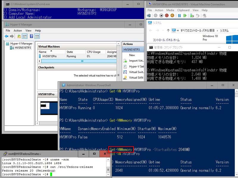The image size is (238, 178).
Task: Open File menu in Hyper-V Manager
Action: [x=8, y=31]
